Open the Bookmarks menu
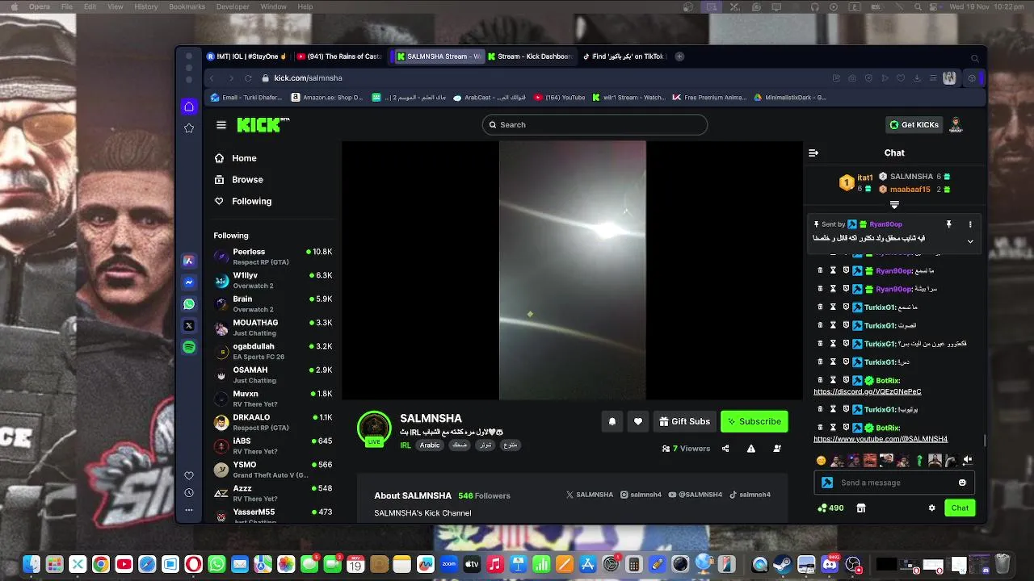 [x=187, y=6]
